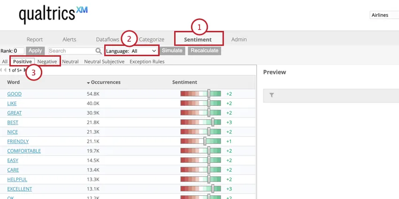This screenshot has height=199, width=399.
Task: Click the filter funnel icon in Preview
Action: [x=272, y=95]
